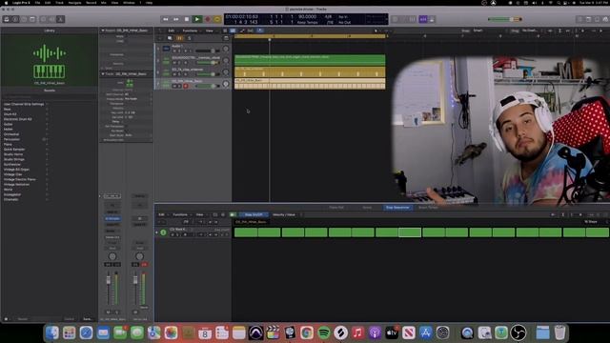Click the green pattern preview button in Step Sequencer
Screen dimensions: 610x343
click(x=233, y=214)
